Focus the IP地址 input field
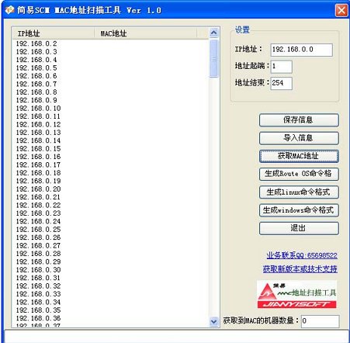 tap(302, 50)
